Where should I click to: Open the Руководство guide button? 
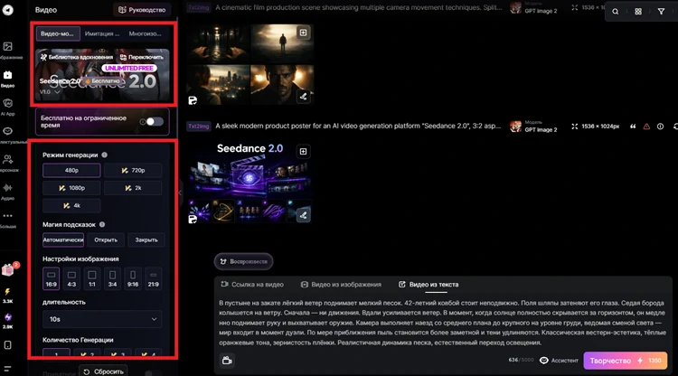click(142, 10)
